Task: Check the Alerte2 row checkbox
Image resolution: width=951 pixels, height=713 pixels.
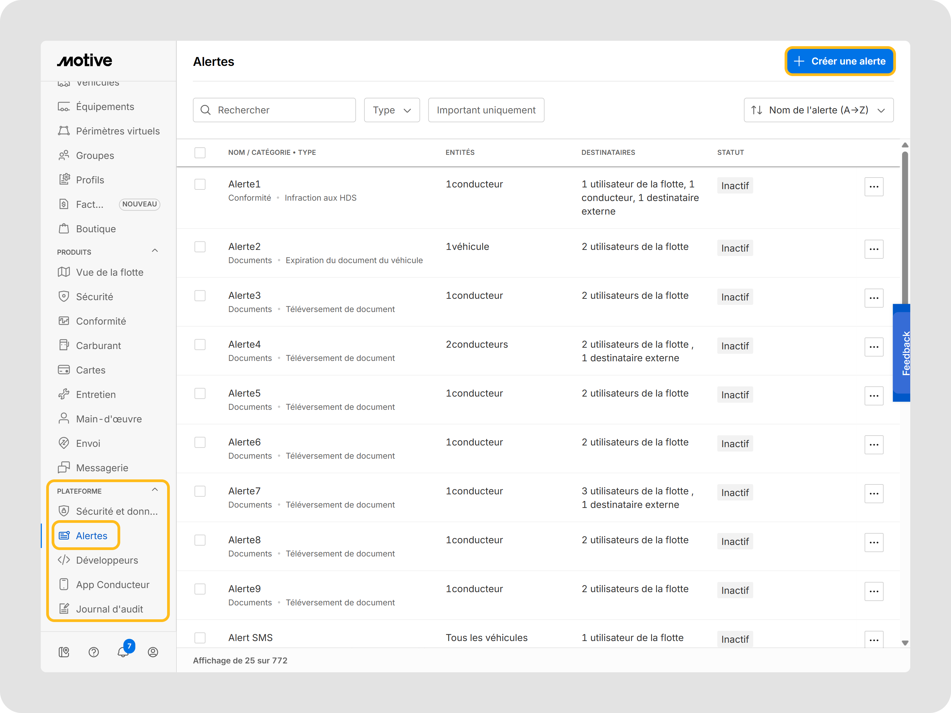Action: [200, 247]
